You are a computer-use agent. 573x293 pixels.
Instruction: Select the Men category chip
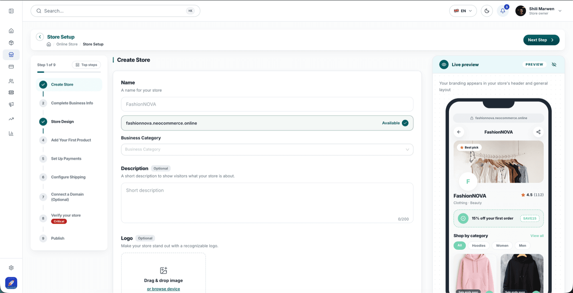[x=523, y=245]
